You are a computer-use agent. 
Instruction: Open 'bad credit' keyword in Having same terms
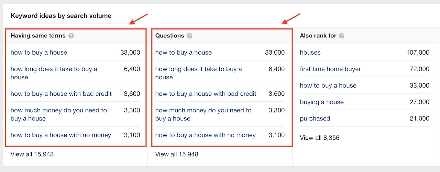point(61,94)
